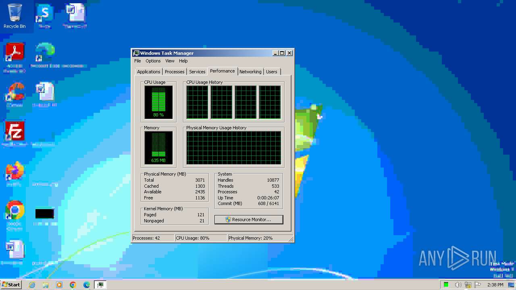516x290 pixels.
Task: Open the Help menu in Task Manager
Action: coord(183,61)
